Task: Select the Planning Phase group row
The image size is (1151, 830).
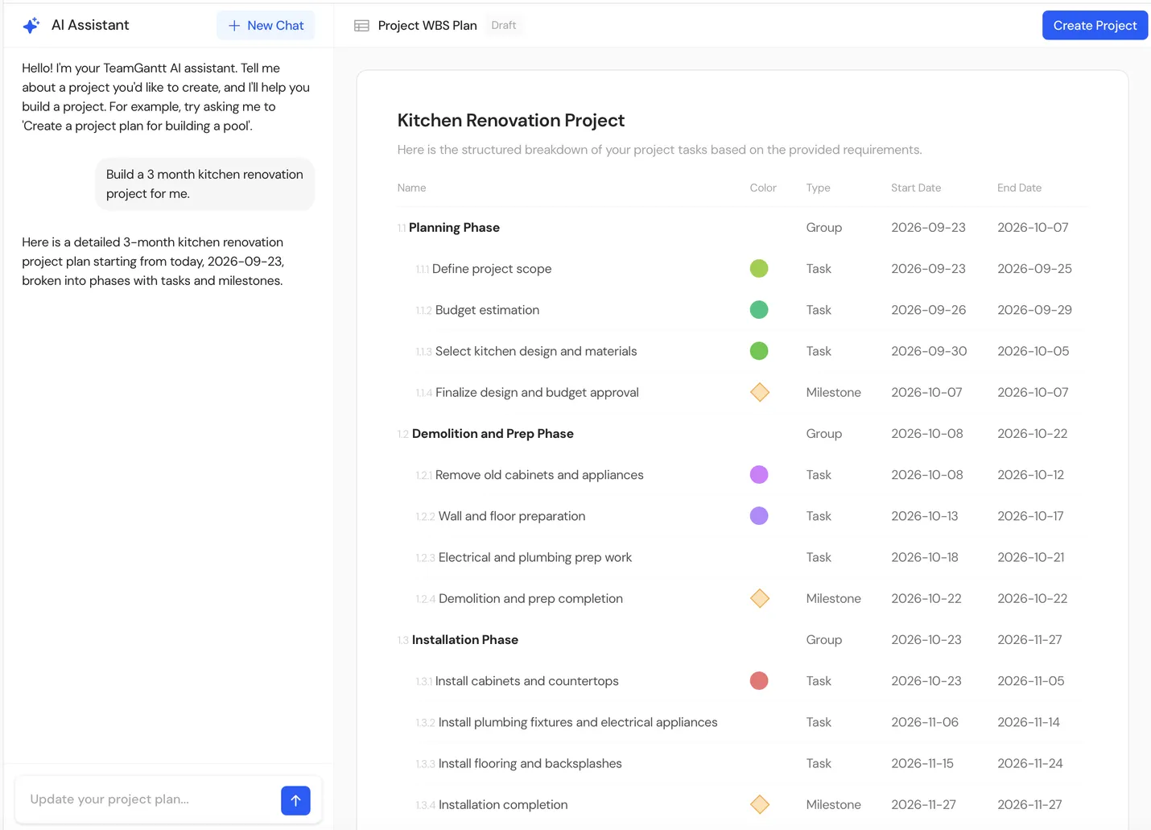Action: (742, 228)
